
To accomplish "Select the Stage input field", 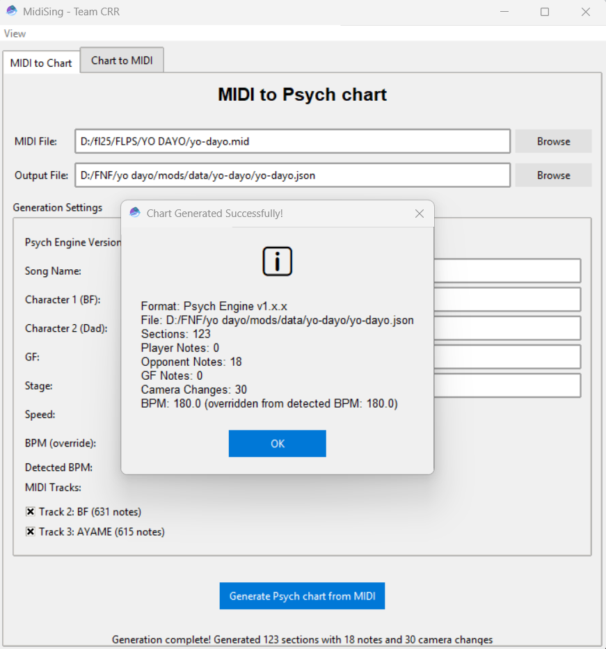I will [x=507, y=385].
